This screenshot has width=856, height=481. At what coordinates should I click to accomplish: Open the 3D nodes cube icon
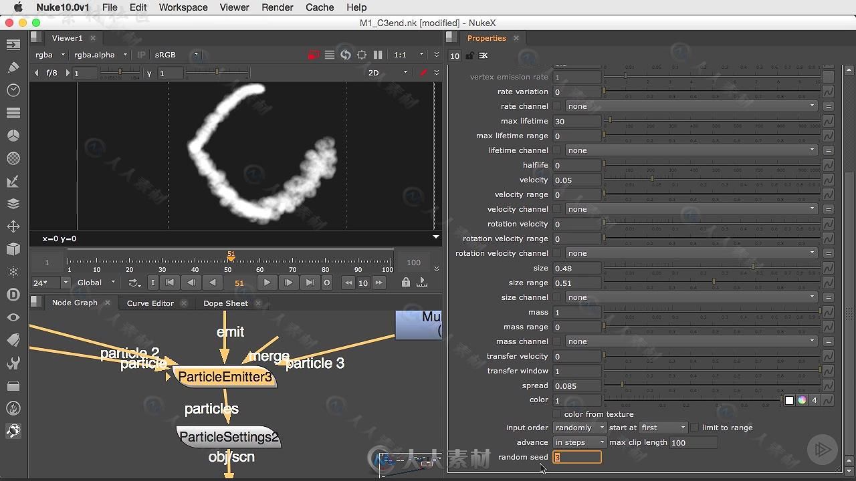[x=13, y=249]
